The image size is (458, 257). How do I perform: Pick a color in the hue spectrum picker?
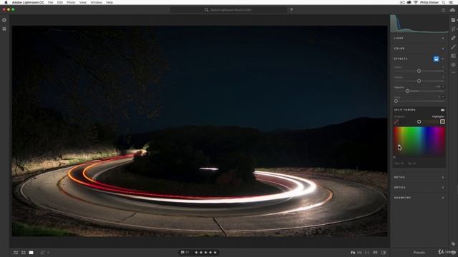click(x=419, y=141)
